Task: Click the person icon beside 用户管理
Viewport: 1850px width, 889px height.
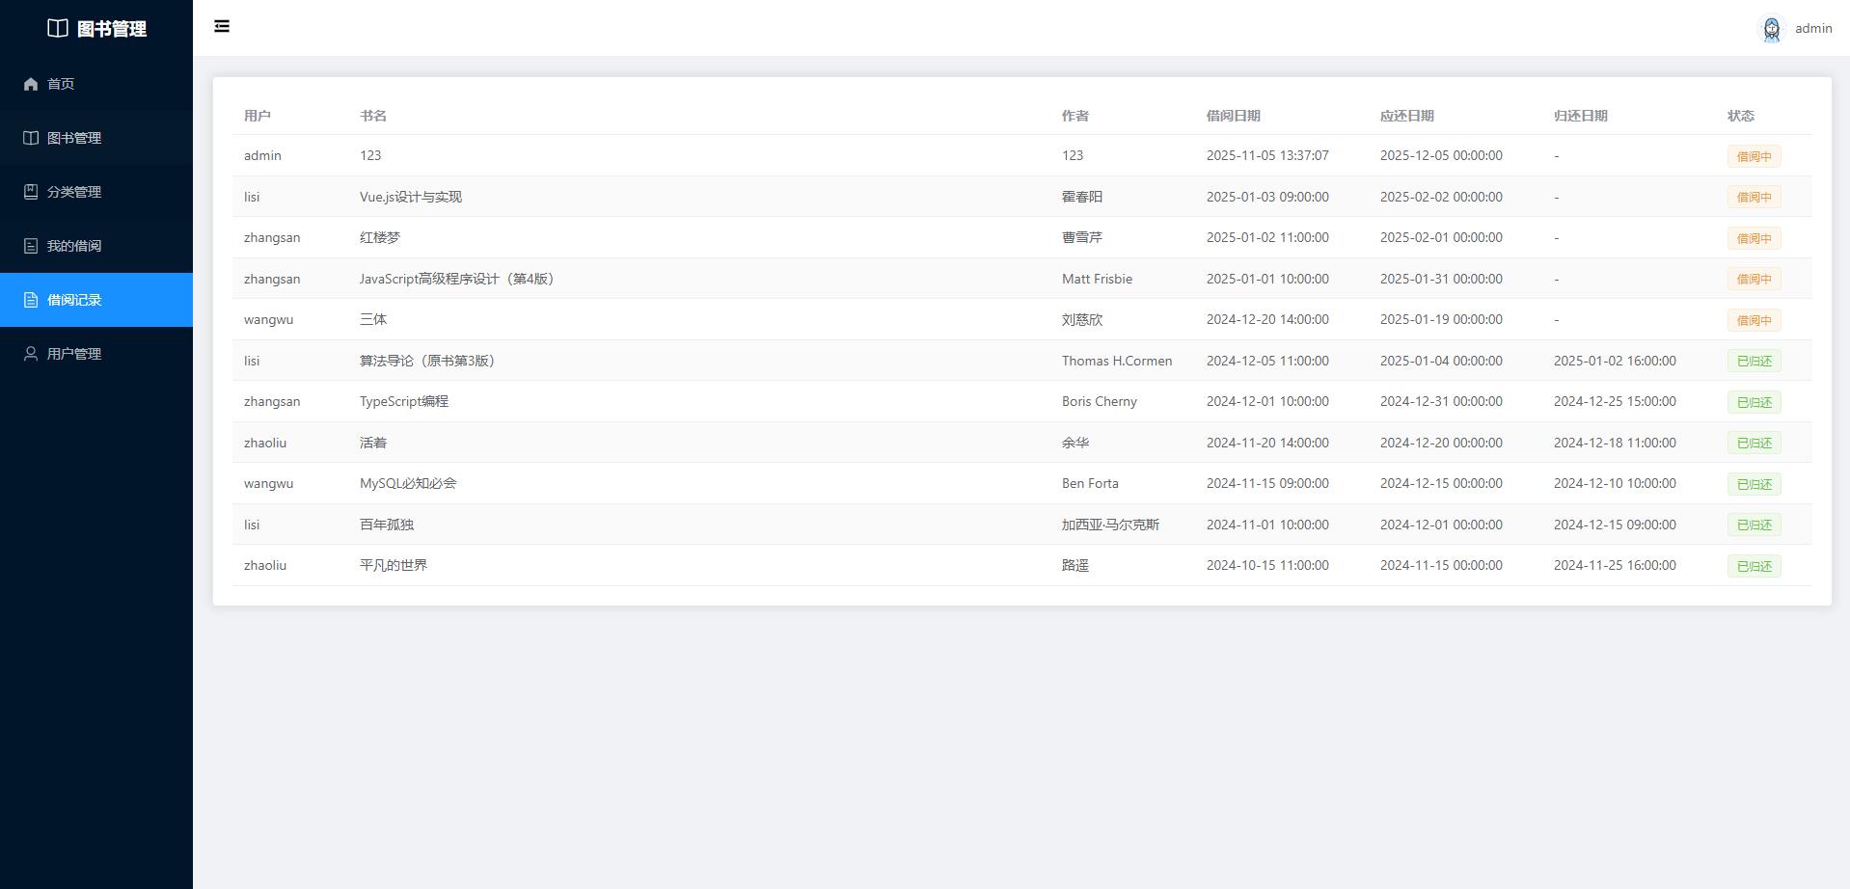Action: tap(31, 354)
